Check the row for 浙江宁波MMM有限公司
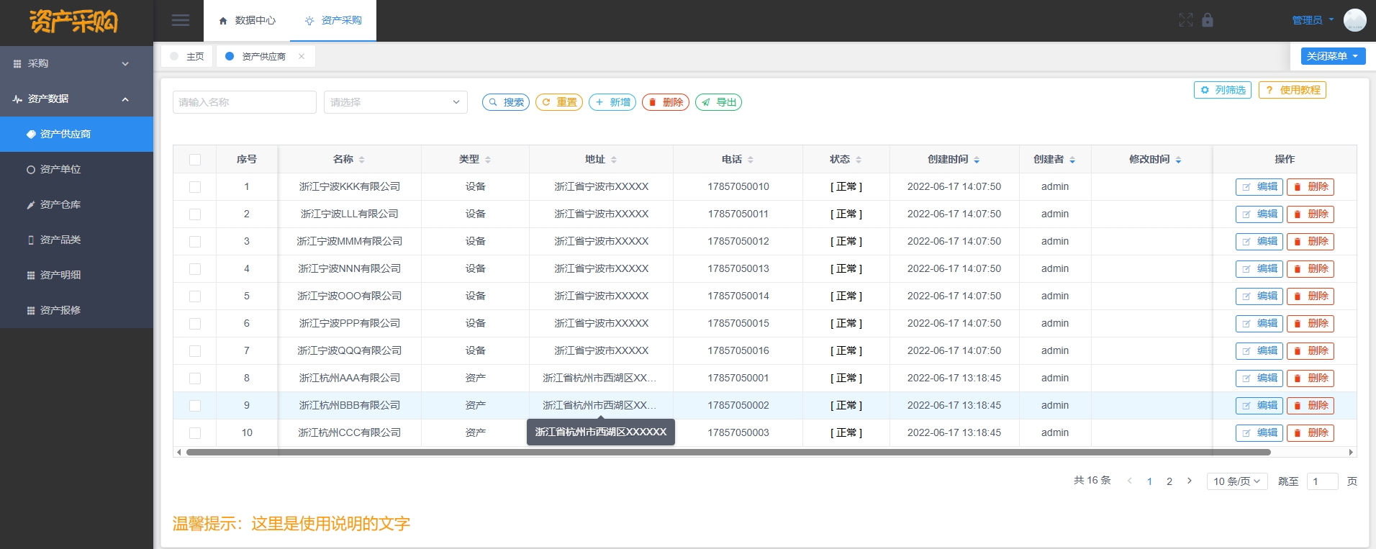Screen dimensions: 1376x549 195,242
